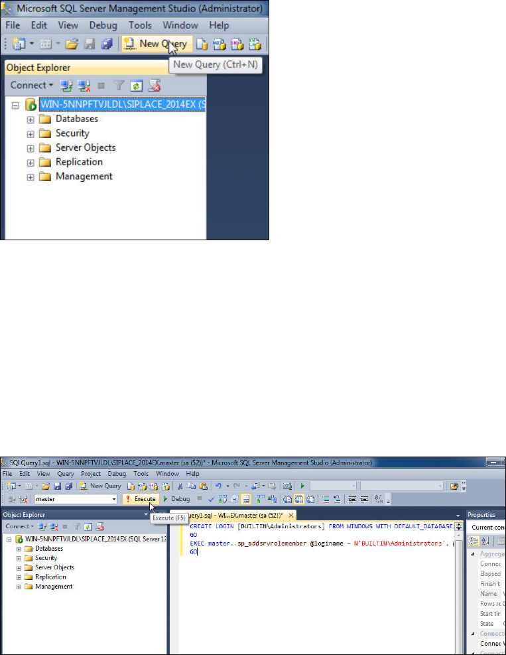Expand Databases folder in bottom Object Explorer
This screenshot has width=506, height=655.
pos(19,549)
